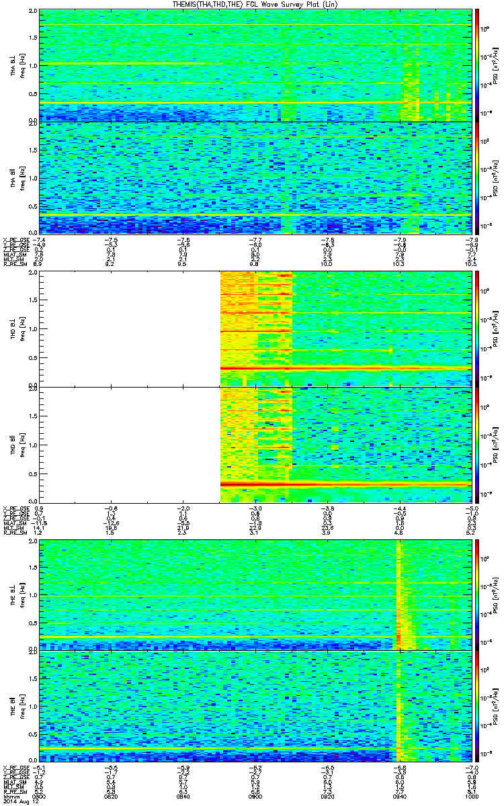Click the color bar beside the THA BL panel
Screen dimensions: 504x806
[477, 65]
